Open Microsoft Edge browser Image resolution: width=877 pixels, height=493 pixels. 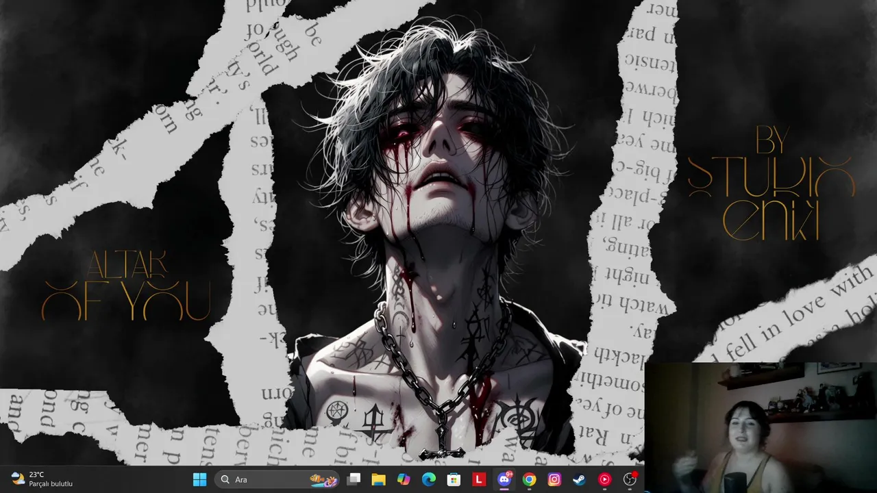pos(429,479)
